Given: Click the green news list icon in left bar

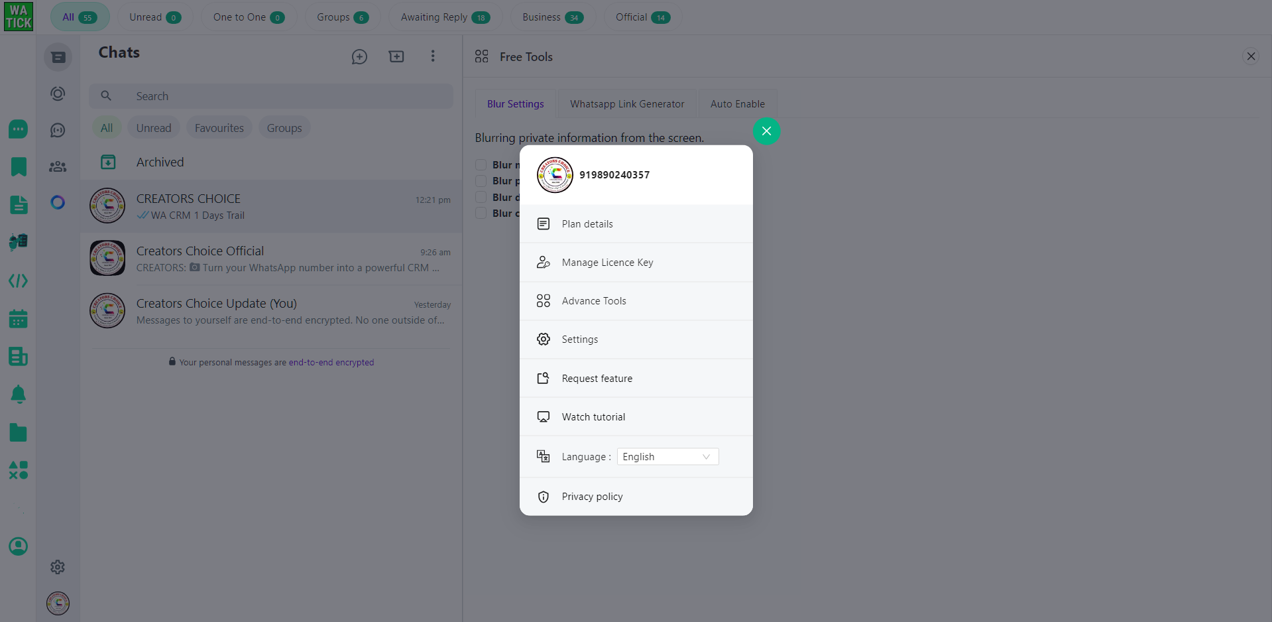Looking at the screenshot, I should point(19,357).
